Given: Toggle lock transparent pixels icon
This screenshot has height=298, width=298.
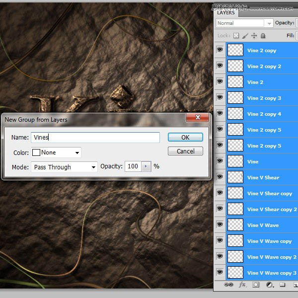Looking at the screenshot, I should (236, 36).
